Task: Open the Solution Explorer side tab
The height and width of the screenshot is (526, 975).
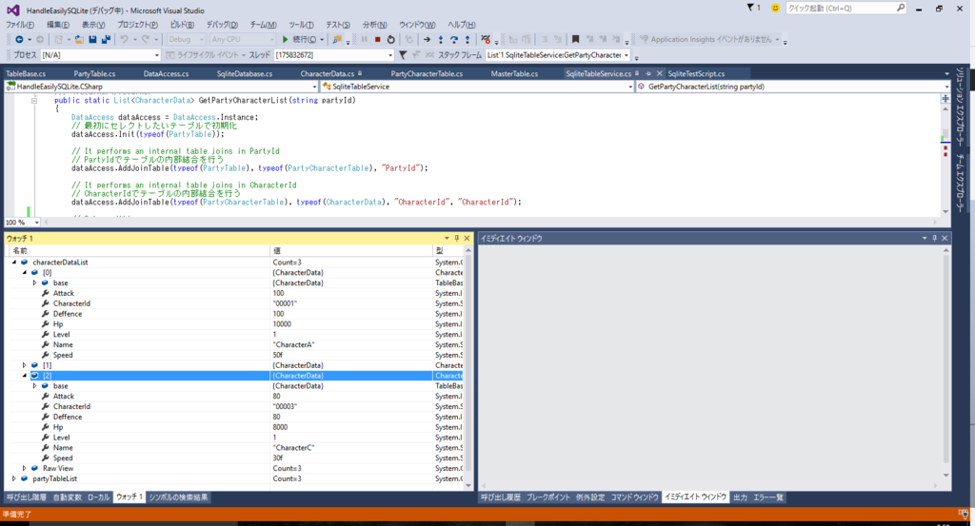Action: tap(960, 107)
